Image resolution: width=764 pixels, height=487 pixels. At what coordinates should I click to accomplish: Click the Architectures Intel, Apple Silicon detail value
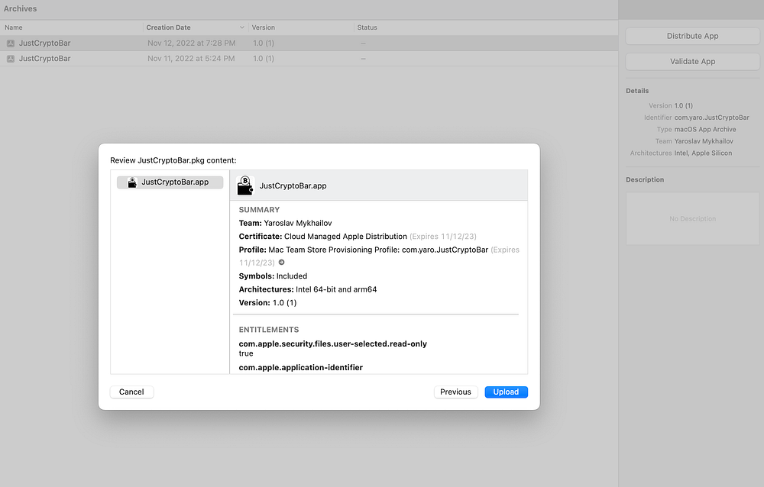pos(703,153)
